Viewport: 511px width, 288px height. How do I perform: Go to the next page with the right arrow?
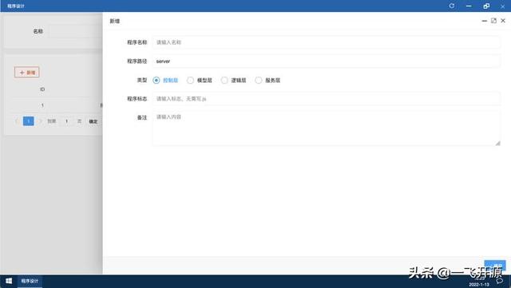40,121
